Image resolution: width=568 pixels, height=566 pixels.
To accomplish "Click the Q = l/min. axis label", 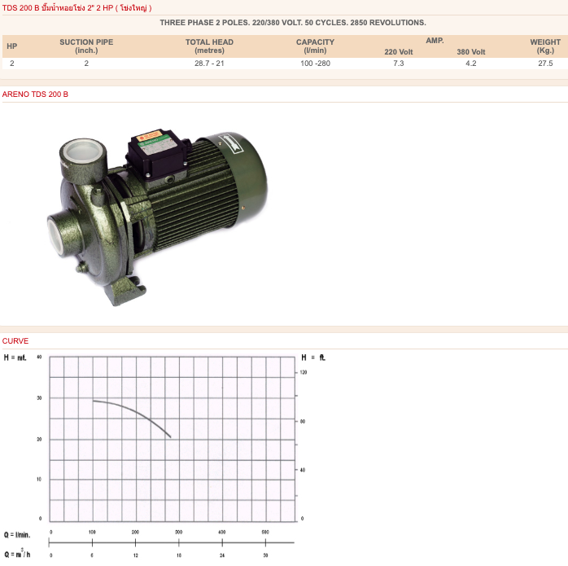I will (17, 535).
